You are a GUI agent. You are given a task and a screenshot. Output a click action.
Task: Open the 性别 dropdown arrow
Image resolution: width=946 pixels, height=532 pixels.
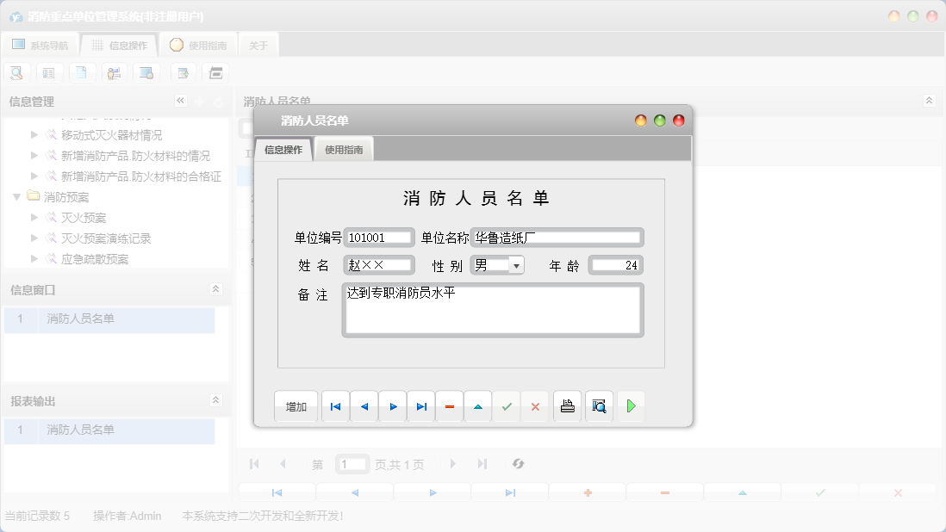pos(516,266)
